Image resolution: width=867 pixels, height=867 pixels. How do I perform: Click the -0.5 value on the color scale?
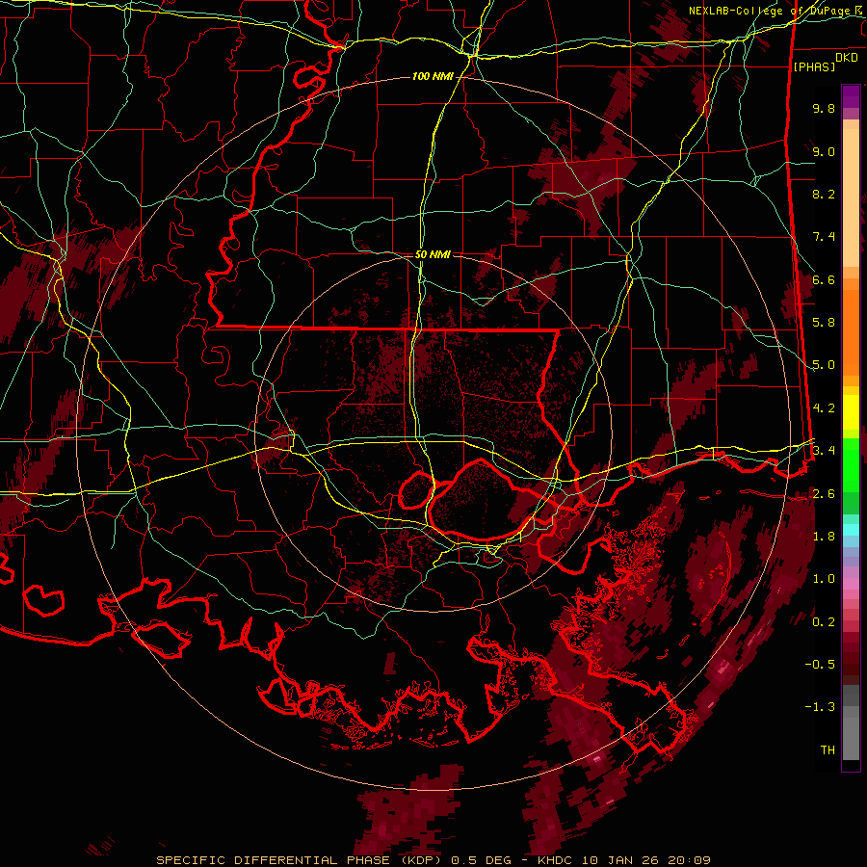[x=820, y=665]
